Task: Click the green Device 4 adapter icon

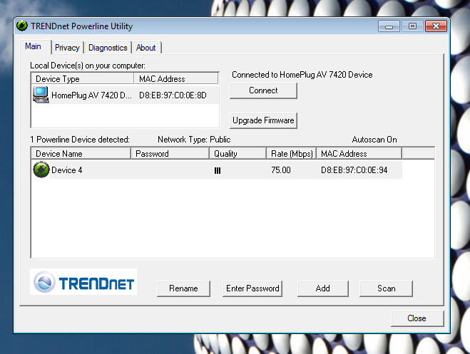Action: (x=41, y=170)
